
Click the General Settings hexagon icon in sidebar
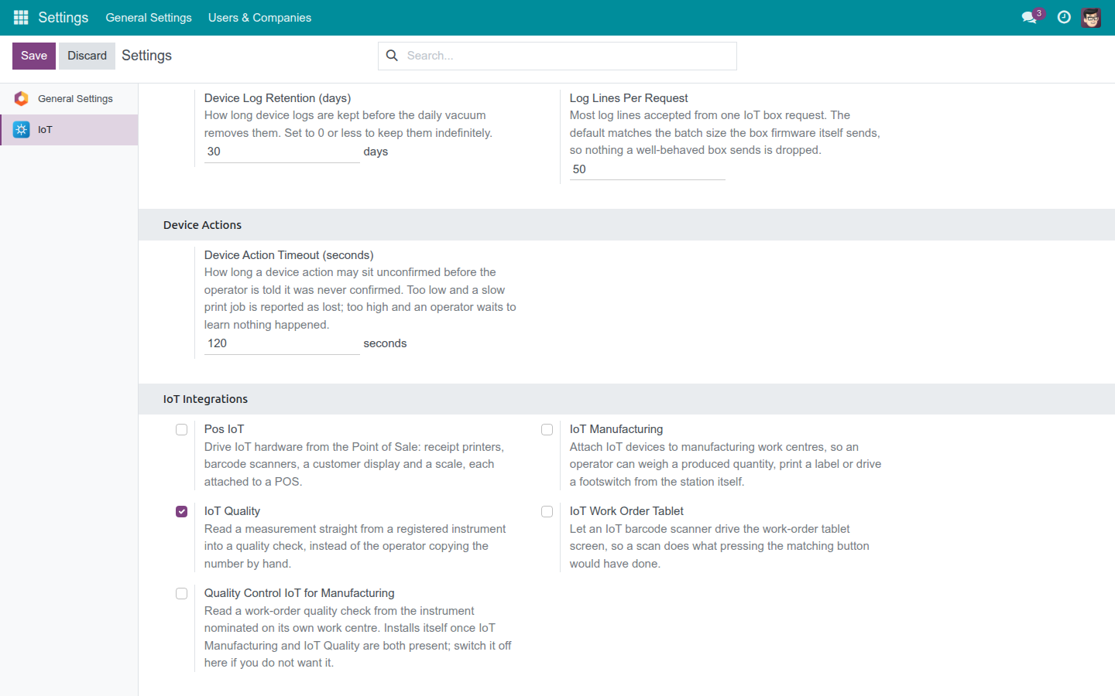(21, 98)
